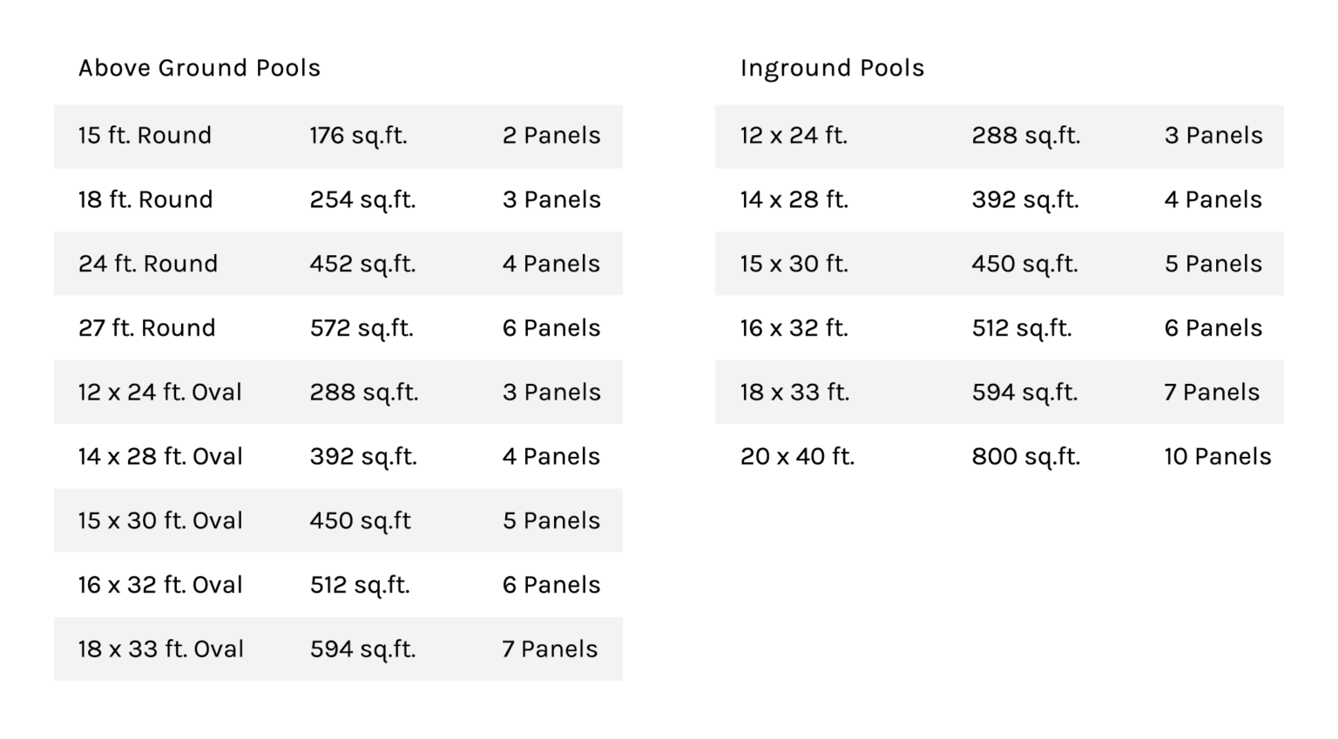Select the 800 sq.ft. area value
The width and height of the screenshot is (1338, 739).
pyautogui.click(x=1025, y=457)
